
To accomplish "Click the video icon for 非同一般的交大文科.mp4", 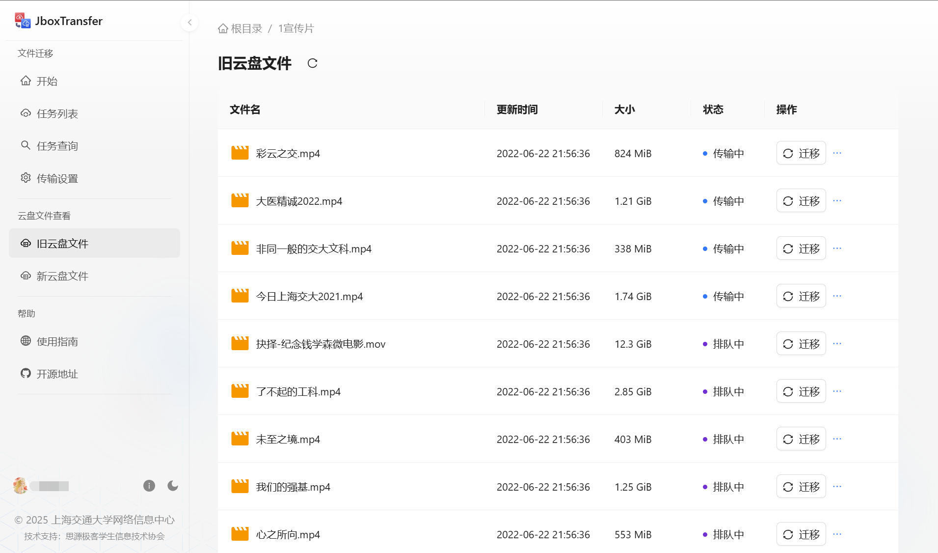I will click(240, 249).
